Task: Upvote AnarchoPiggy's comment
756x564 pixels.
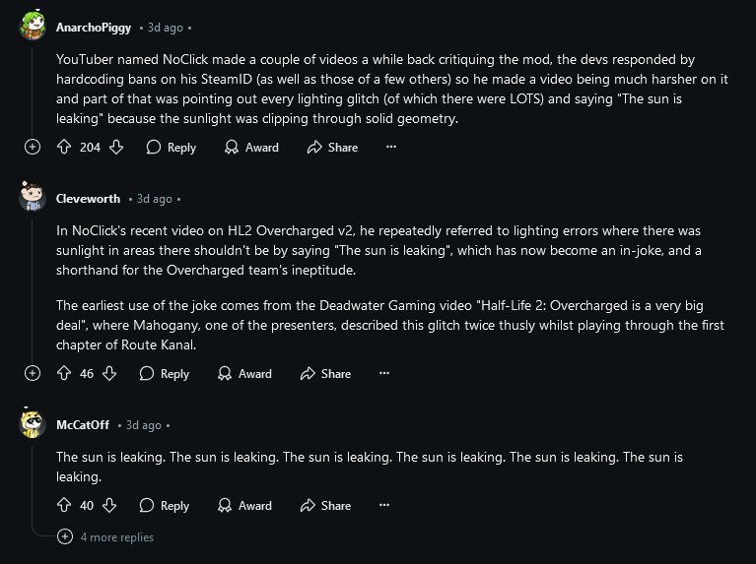Action: pyautogui.click(x=64, y=147)
